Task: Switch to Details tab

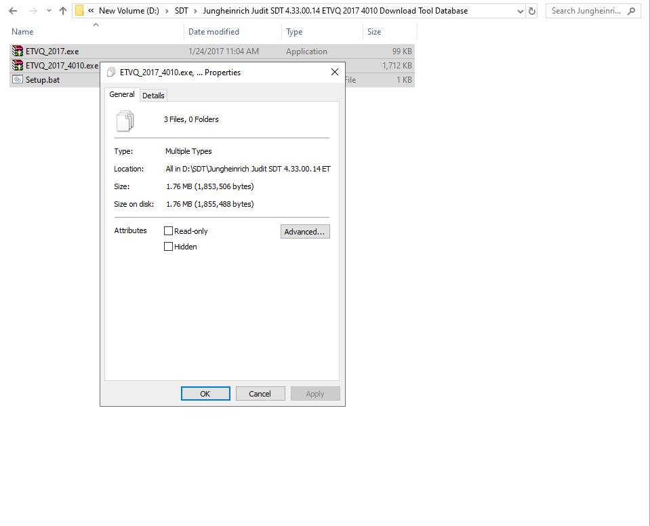Action: click(153, 96)
